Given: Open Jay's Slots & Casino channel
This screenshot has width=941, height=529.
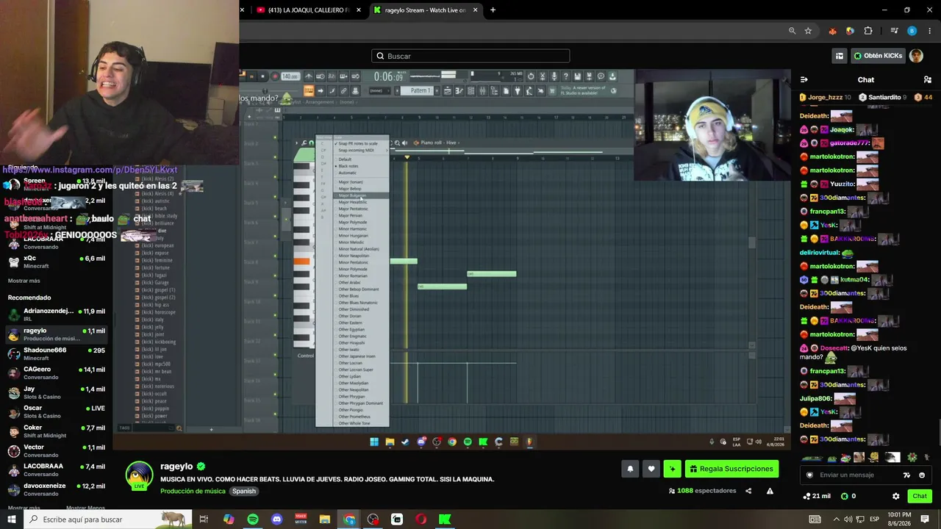Looking at the screenshot, I should click(56, 392).
